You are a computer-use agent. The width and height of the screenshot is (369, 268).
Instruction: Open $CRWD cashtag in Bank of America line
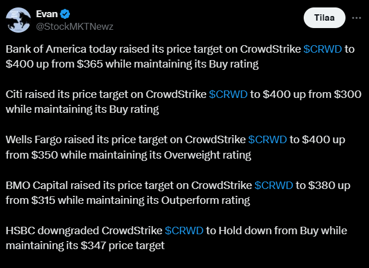(323, 49)
